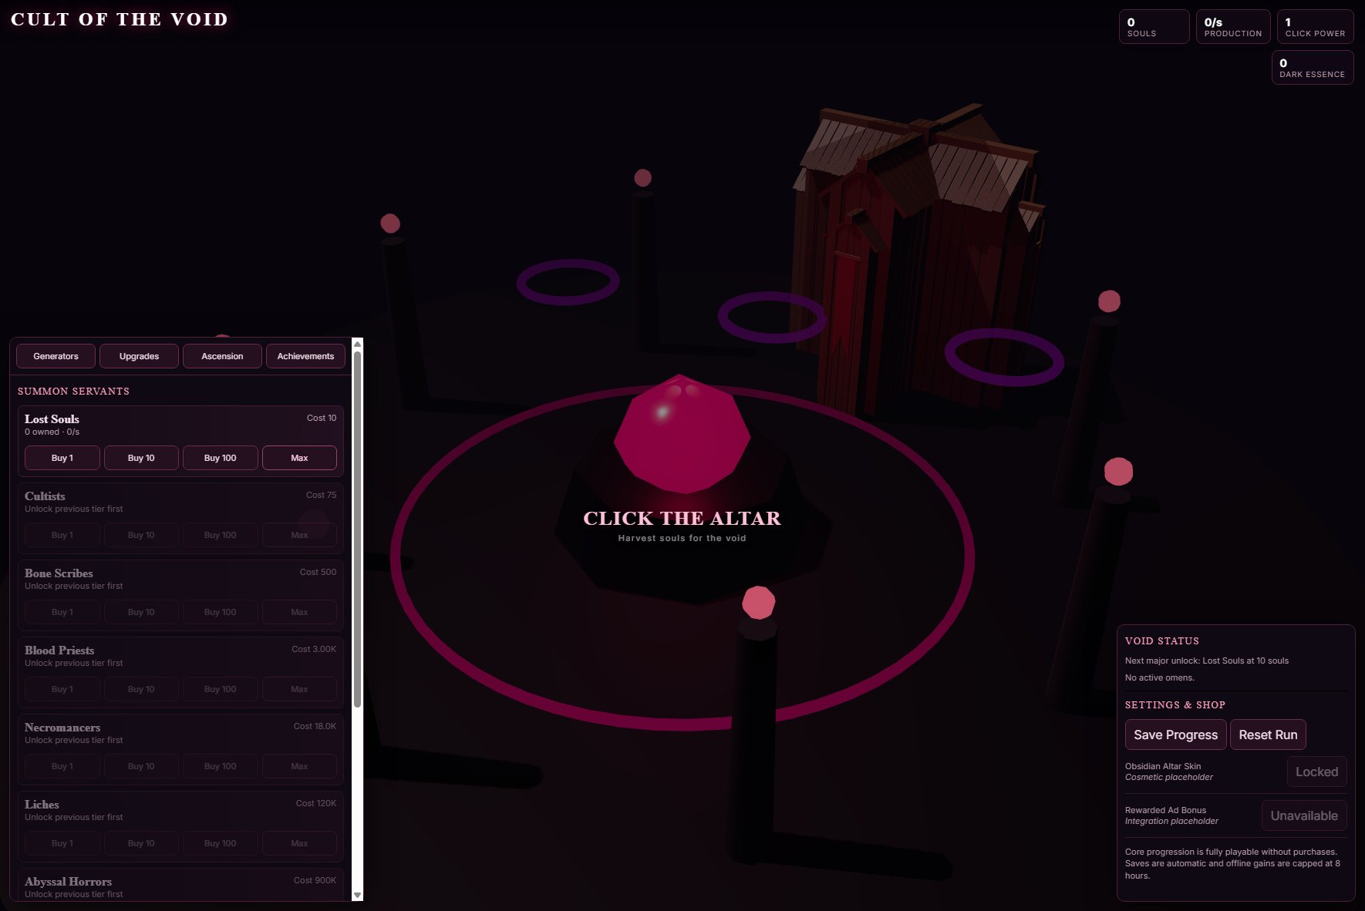Click the Void Status heading
The image size is (1365, 911).
coord(1161,640)
